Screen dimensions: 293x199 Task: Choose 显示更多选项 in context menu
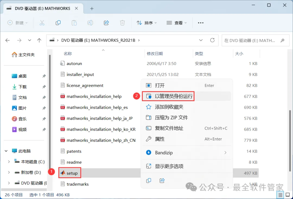click(186, 166)
